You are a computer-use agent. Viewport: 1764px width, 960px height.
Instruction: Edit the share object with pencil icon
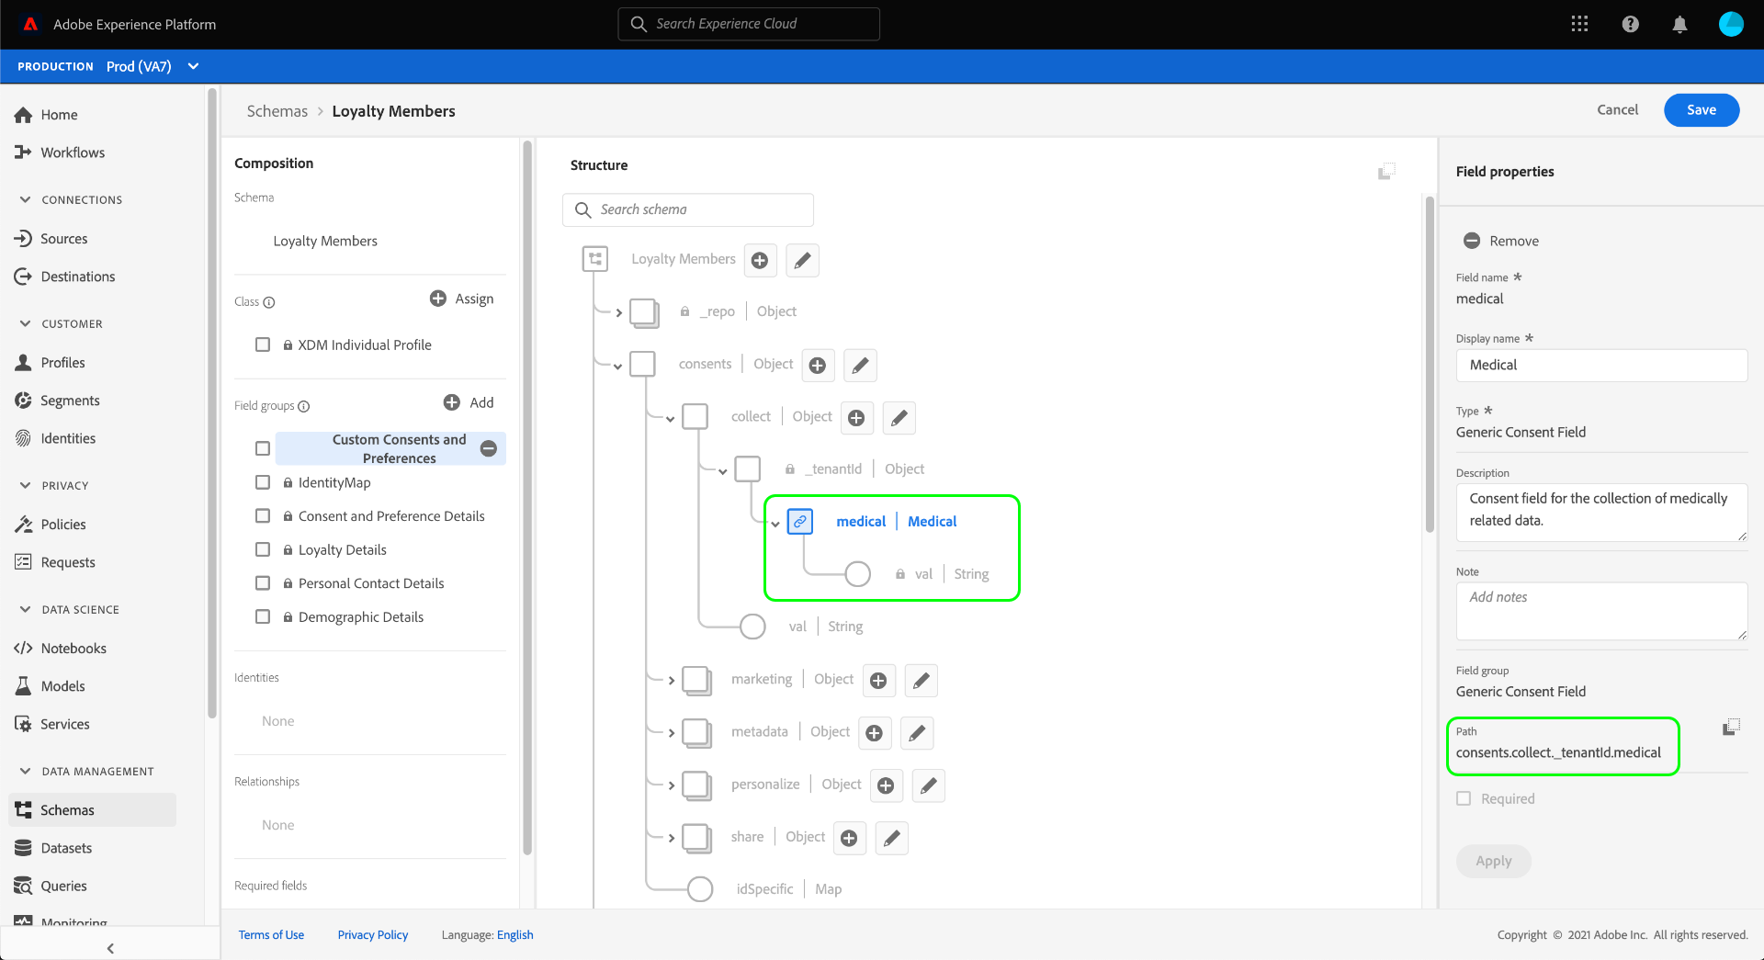[891, 837]
